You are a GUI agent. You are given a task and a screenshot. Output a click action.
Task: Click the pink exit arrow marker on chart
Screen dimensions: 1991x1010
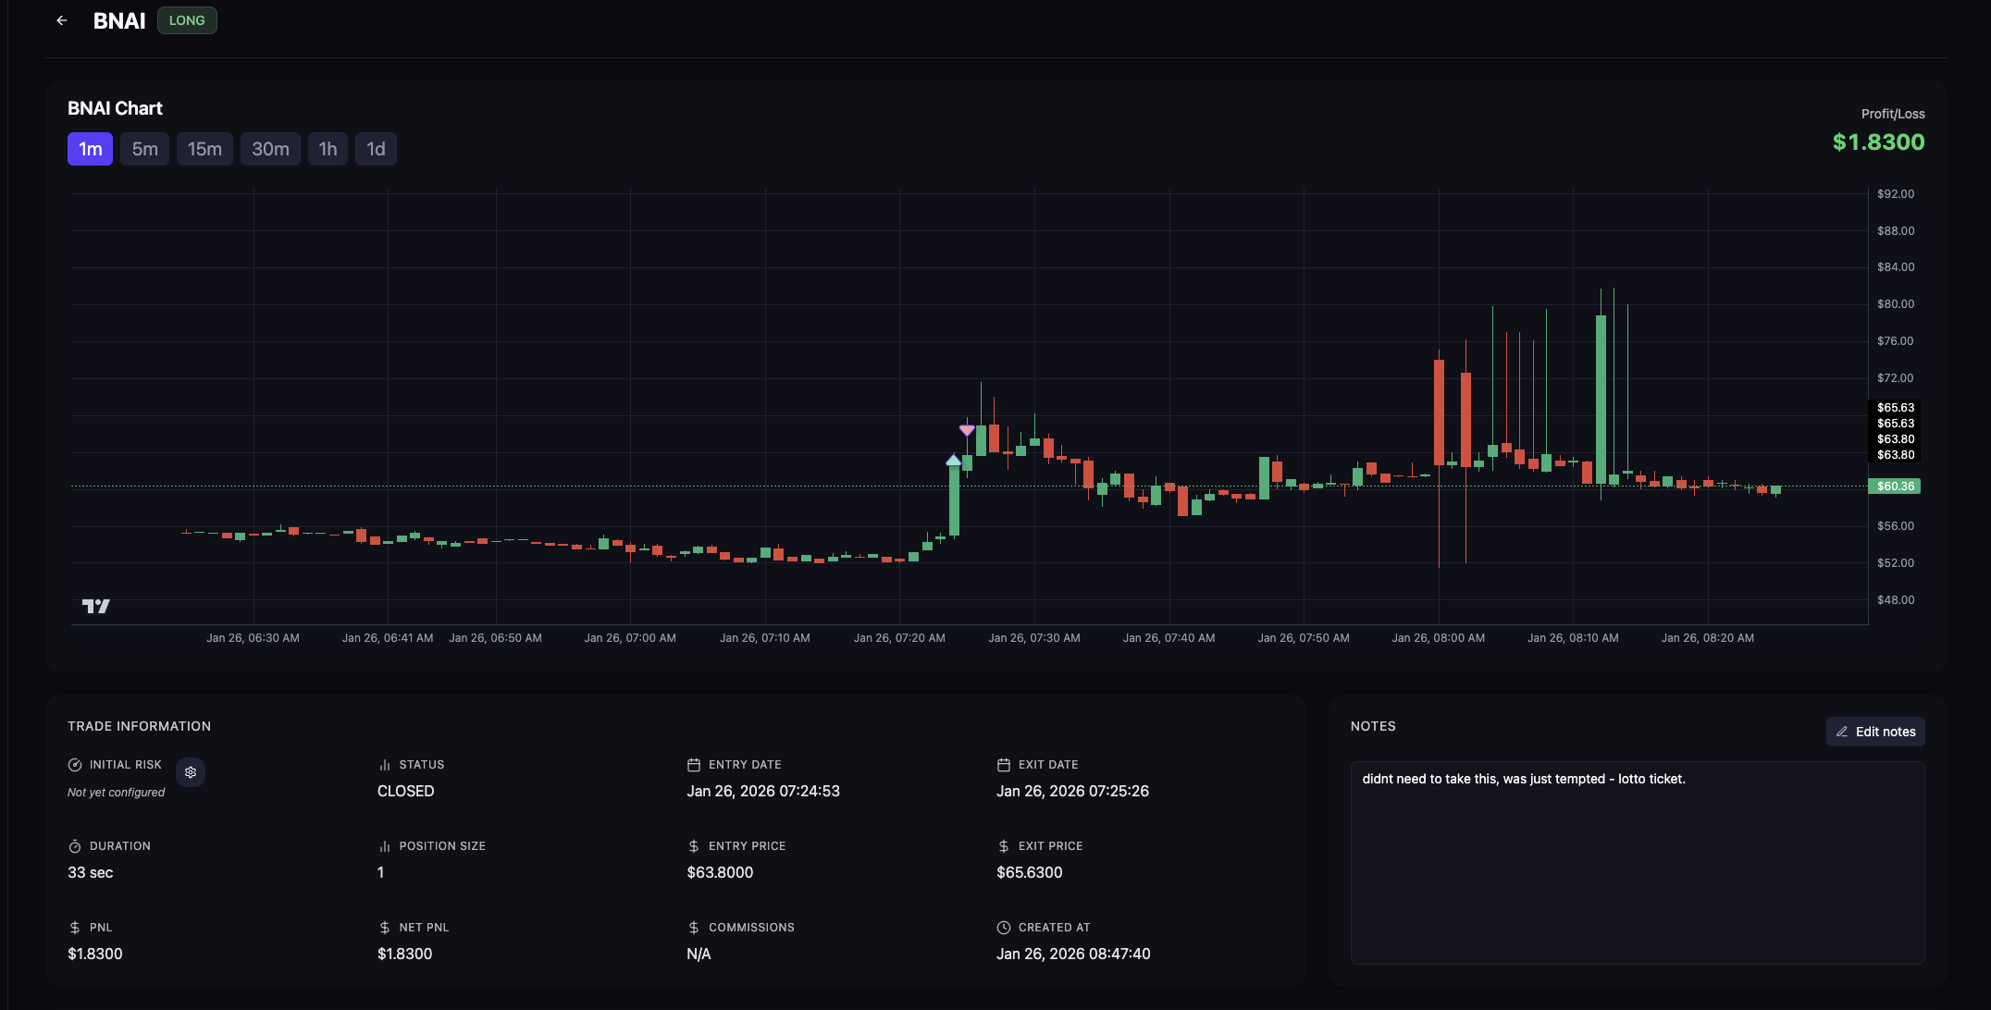pyautogui.click(x=967, y=430)
